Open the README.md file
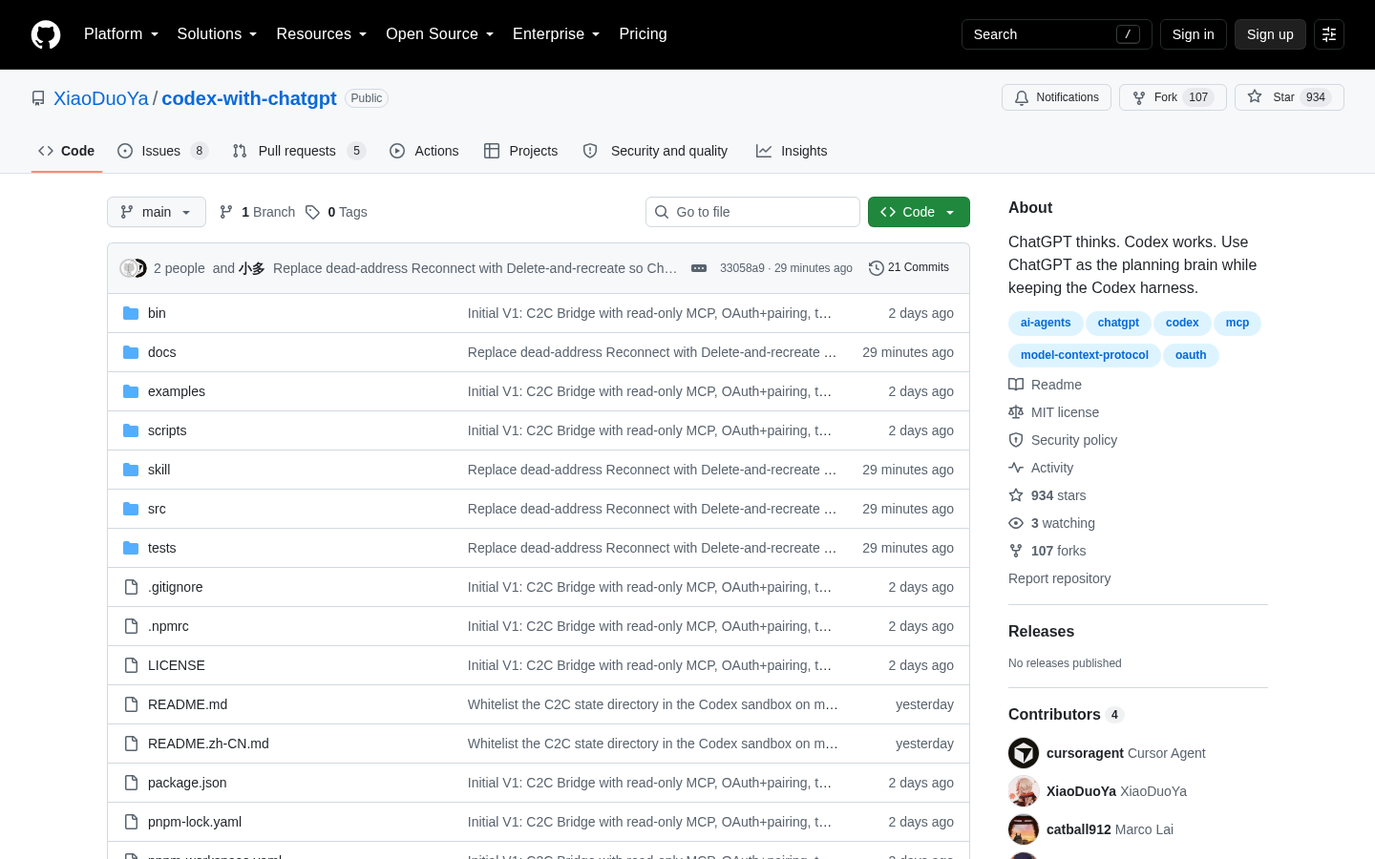 (187, 704)
